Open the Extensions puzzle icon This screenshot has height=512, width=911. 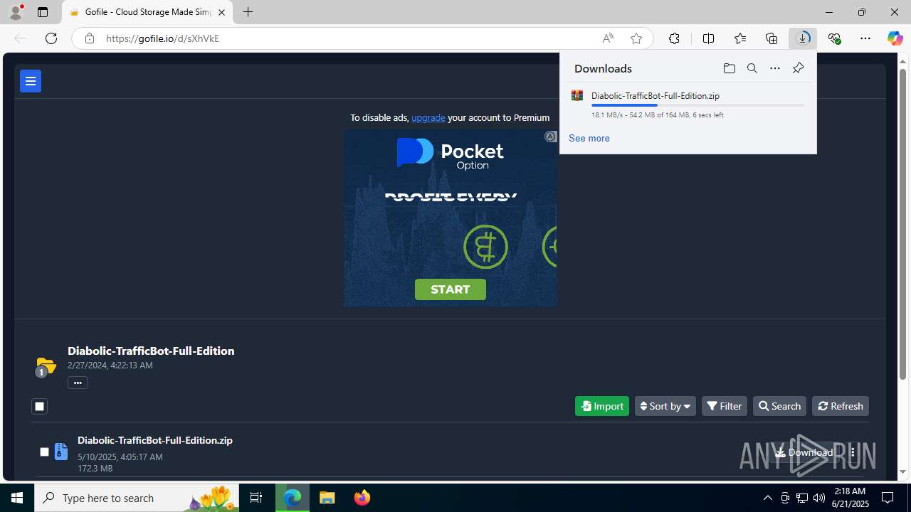(x=674, y=38)
